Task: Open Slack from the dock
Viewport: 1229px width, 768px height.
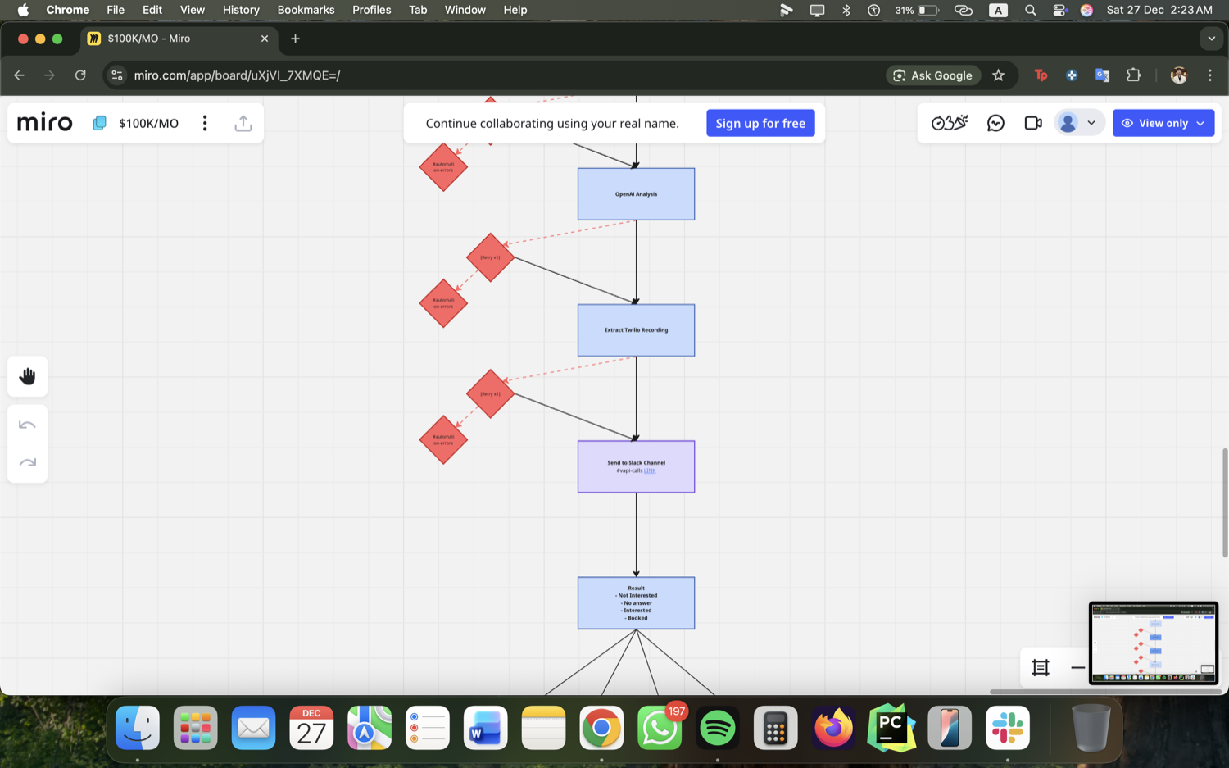Action: [x=1008, y=728]
